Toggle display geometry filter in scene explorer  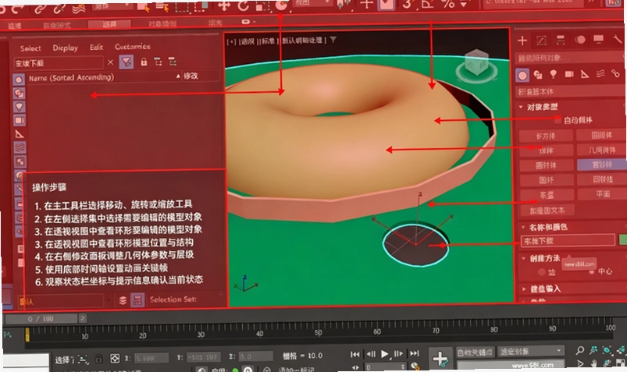19,80
